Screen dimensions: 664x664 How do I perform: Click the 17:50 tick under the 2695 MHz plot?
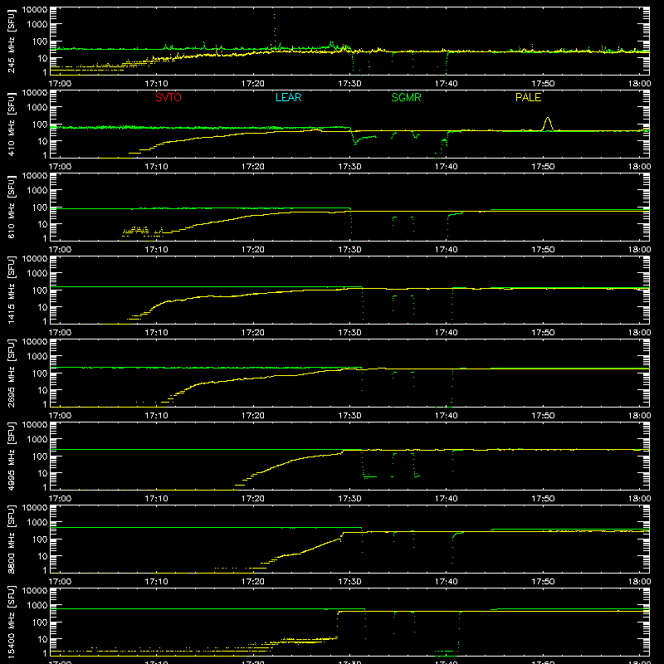pos(543,416)
